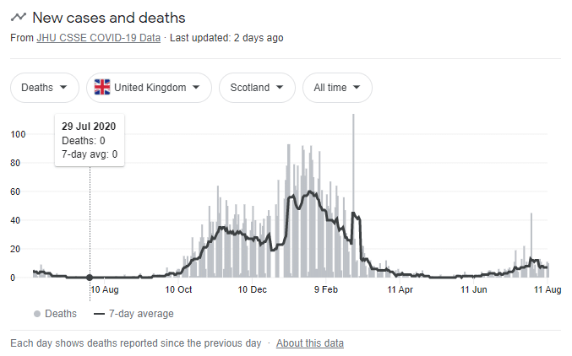
Task: Click the All time dropdown arrow
Action: coord(357,88)
